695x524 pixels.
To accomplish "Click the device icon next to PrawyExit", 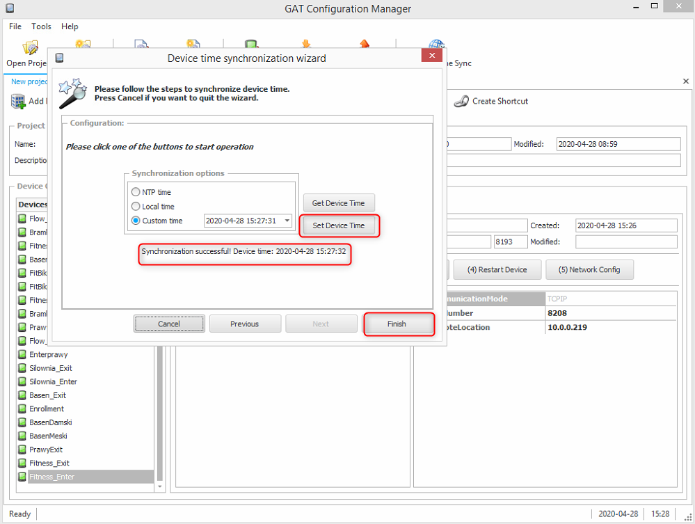I will pyautogui.click(x=22, y=450).
